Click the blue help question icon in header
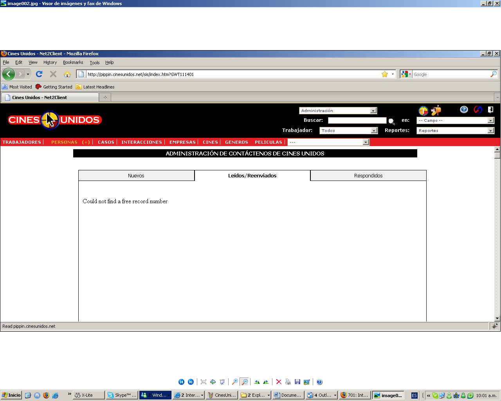This screenshot has height=401, width=501. (464, 110)
